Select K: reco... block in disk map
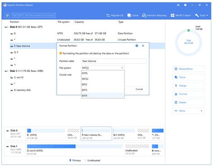 click(x=158, y=149)
